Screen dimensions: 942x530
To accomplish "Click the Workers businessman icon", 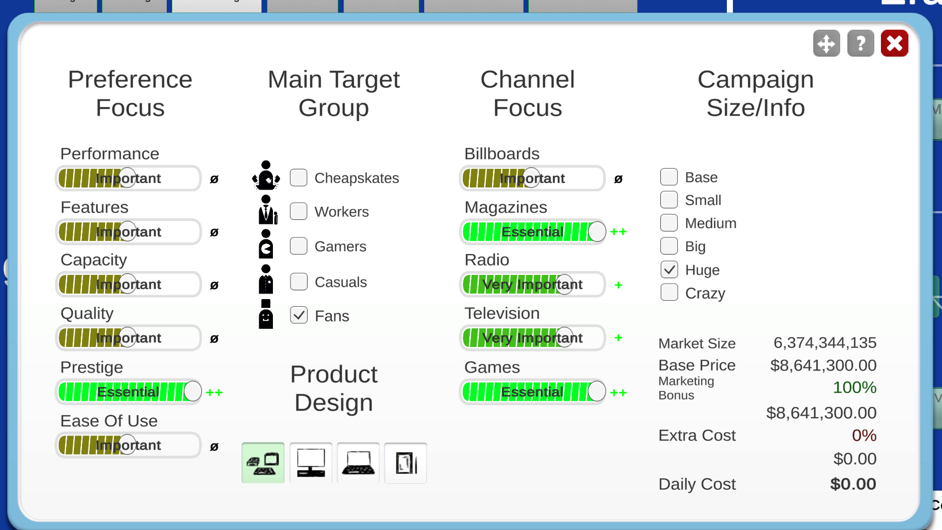I will click(267, 209).
